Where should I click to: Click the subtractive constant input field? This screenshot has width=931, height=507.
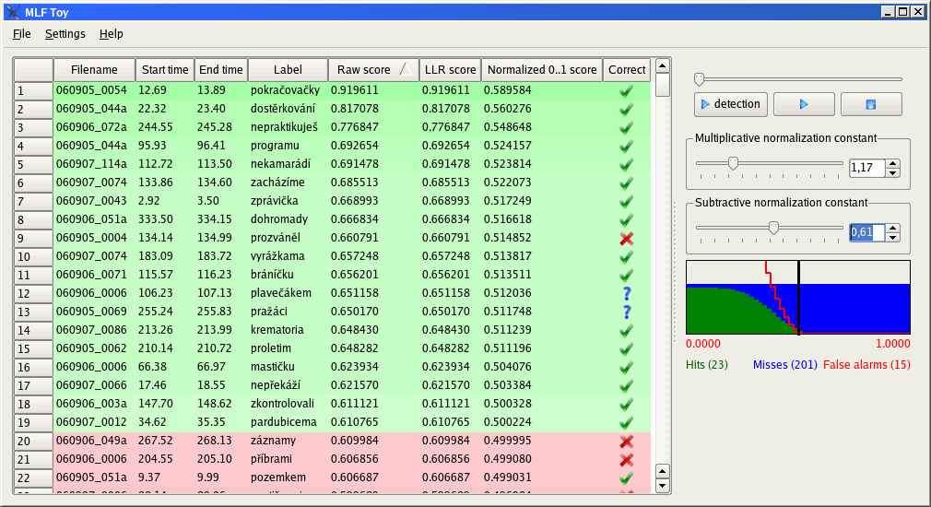(866, 232)
